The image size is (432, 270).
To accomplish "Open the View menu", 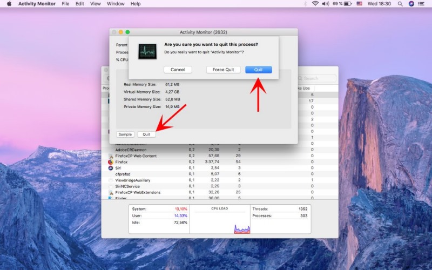I will [96, 4].
